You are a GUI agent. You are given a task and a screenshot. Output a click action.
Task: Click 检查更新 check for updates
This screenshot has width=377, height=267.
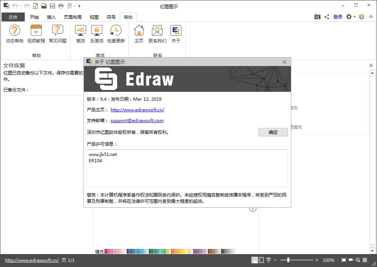click(x=116, y=34)
